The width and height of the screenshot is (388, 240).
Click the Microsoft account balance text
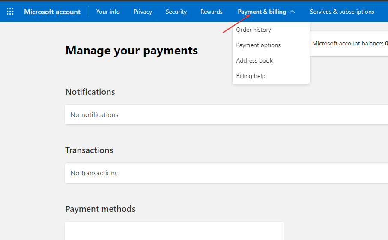pyautogui.click(x=350, y=43)
